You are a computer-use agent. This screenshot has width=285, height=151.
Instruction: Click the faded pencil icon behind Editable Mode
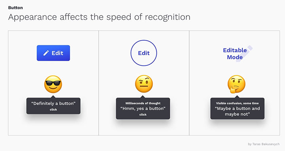pyautogui.click(x=245, y=54)
